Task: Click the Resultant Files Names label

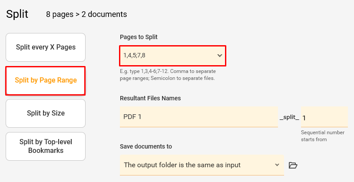Action: tap(150, 98)
